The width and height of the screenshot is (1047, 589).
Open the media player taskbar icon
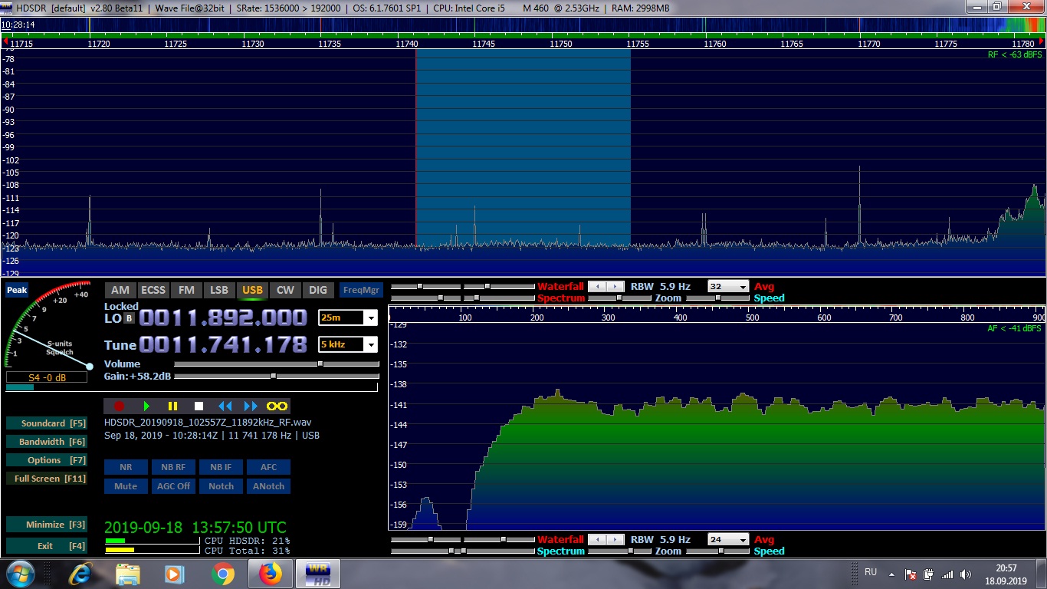pos(175,574)
